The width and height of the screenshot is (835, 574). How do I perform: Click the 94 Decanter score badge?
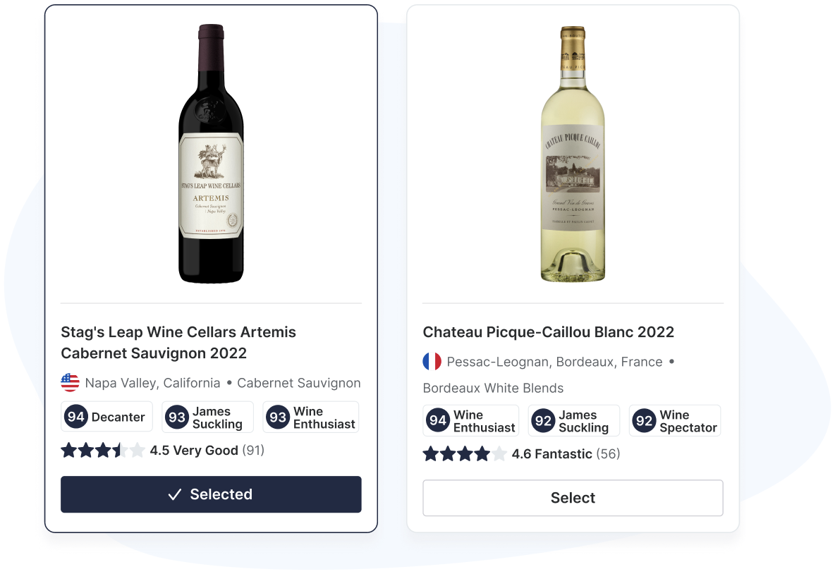(x=106, y=417)
